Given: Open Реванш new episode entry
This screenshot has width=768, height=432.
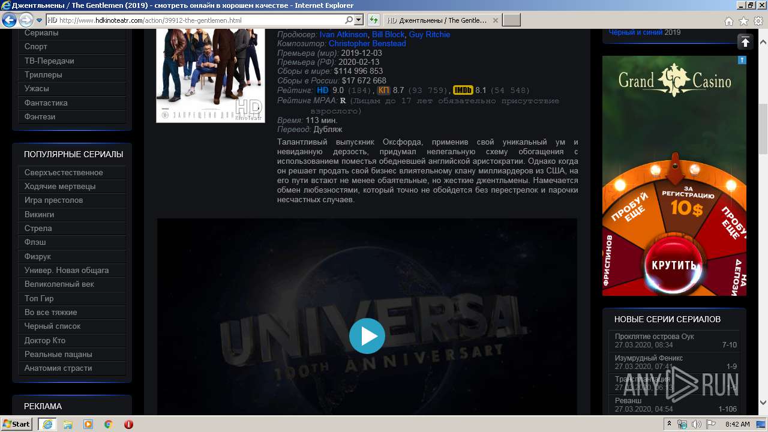Looking at the screenshot, I should [676, 404].
